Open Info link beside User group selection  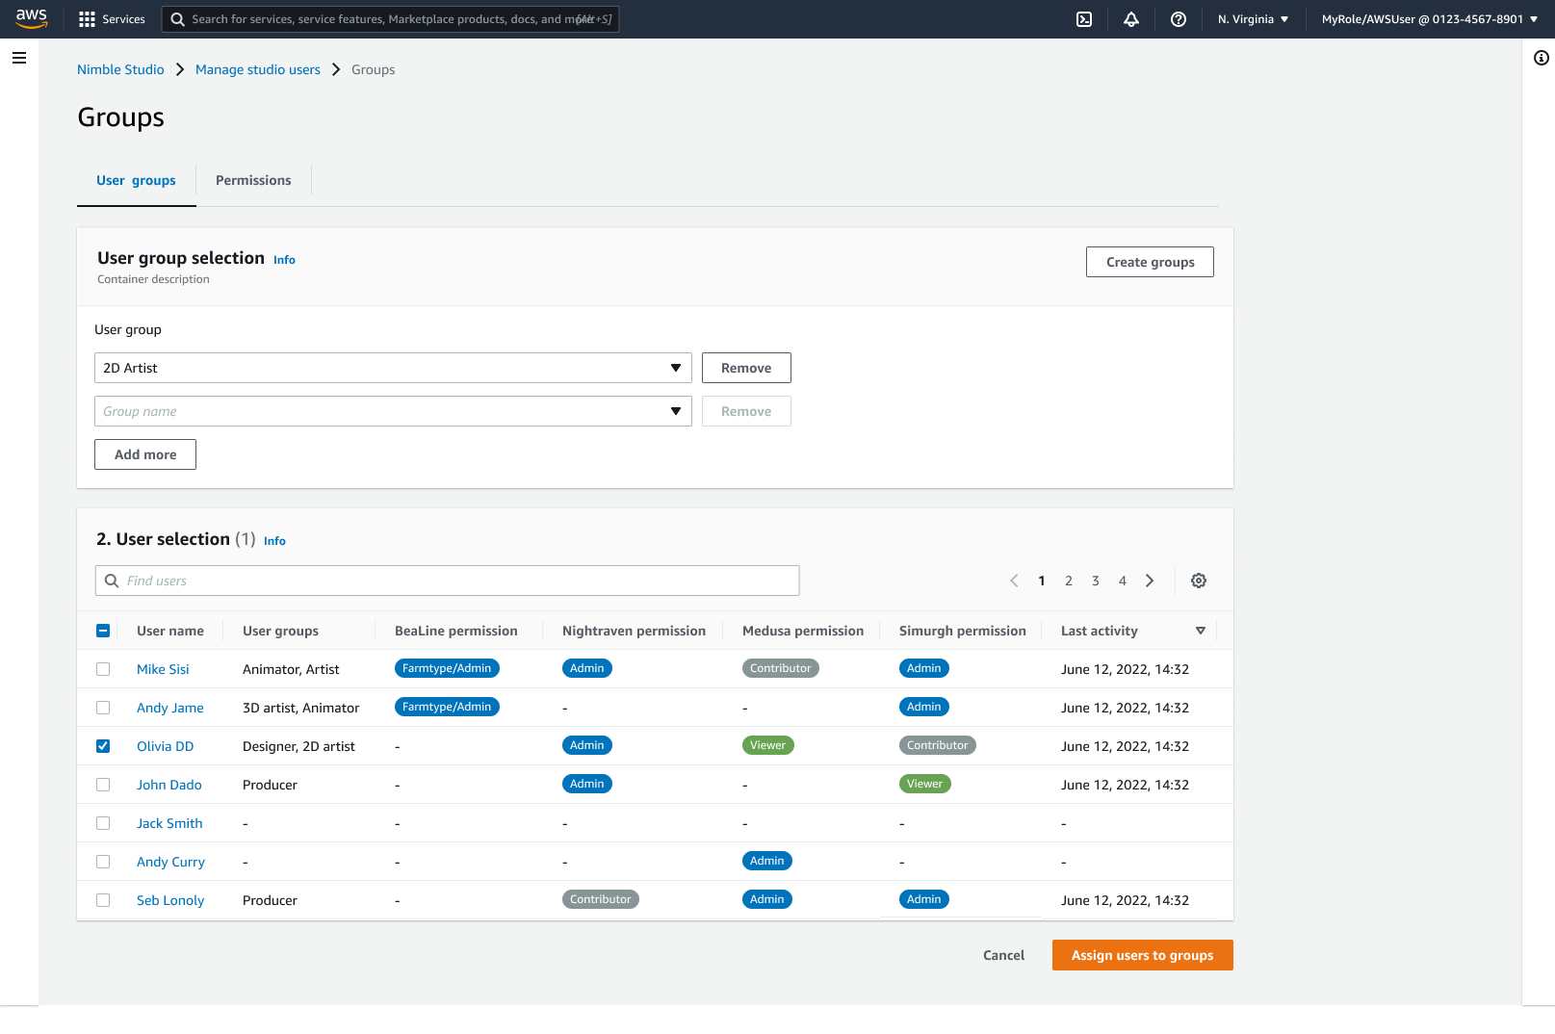pyautogui.click(x=284, y=260)
